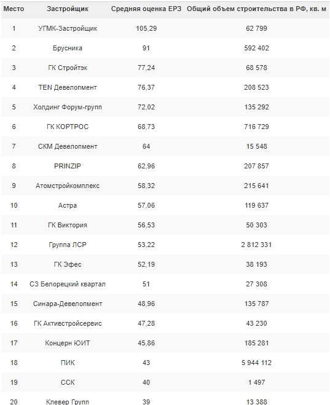The height and width of the screenshot is (405, 330).
Task: Click the Средняя оценка ЕРЗ header
Action: 146,9
